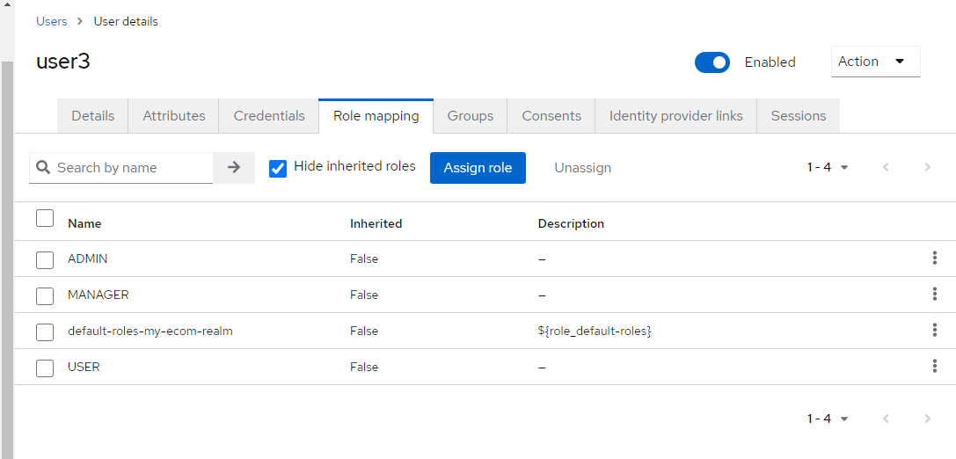Viewport: 956px width, 459px height.
Task: Open kebab menu for MANAGER role
Action: pyautogui.click(x=934, y=295)
